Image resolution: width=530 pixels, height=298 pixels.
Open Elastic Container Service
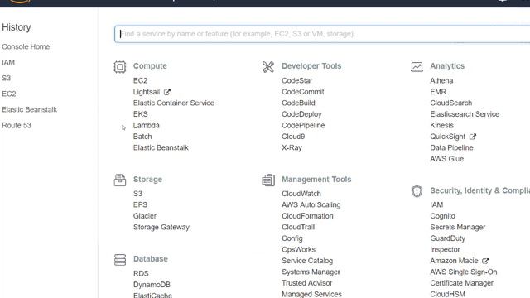[174, 103]
